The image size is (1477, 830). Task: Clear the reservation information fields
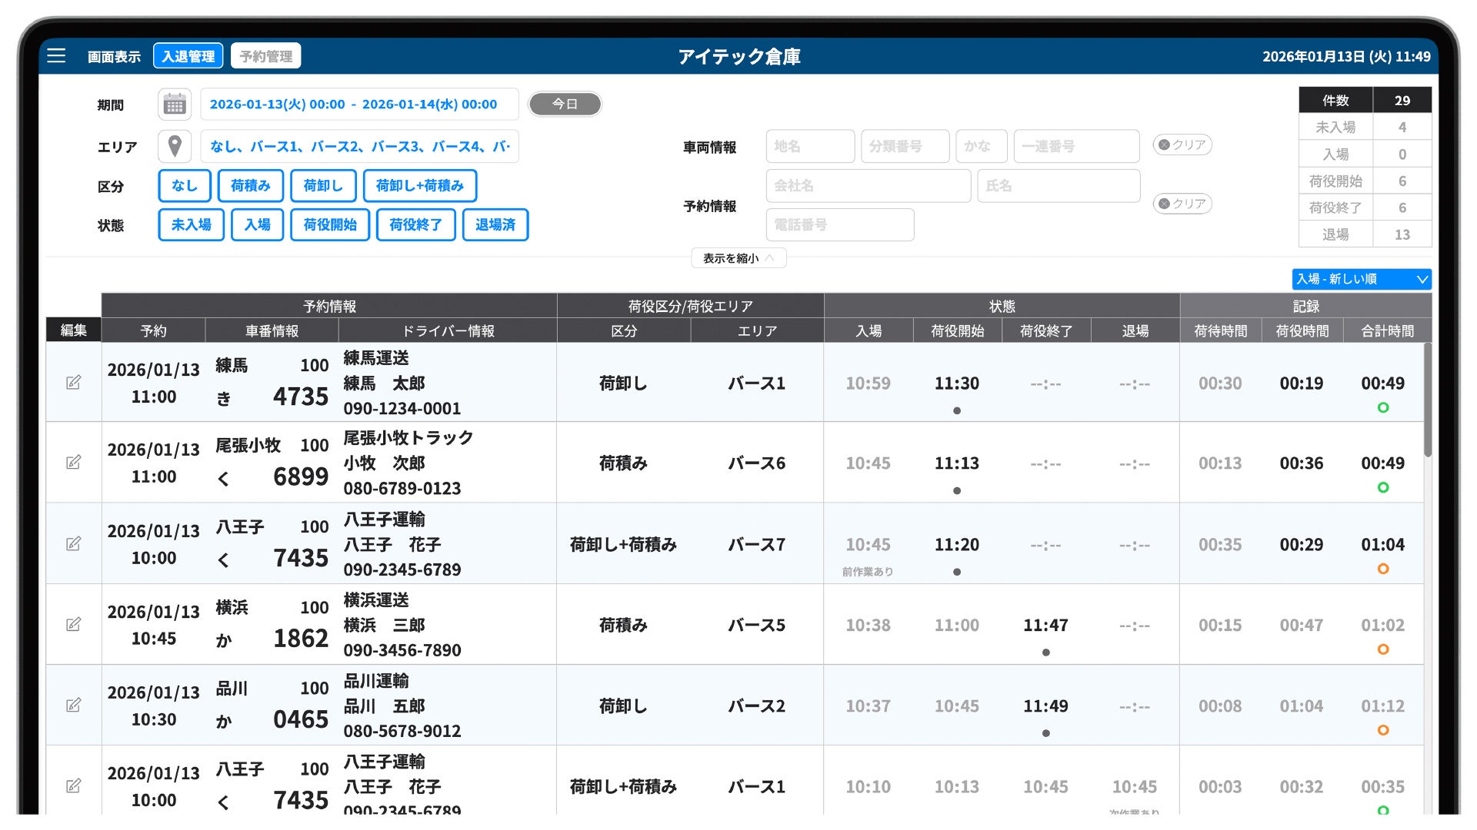click(1182, 204)
